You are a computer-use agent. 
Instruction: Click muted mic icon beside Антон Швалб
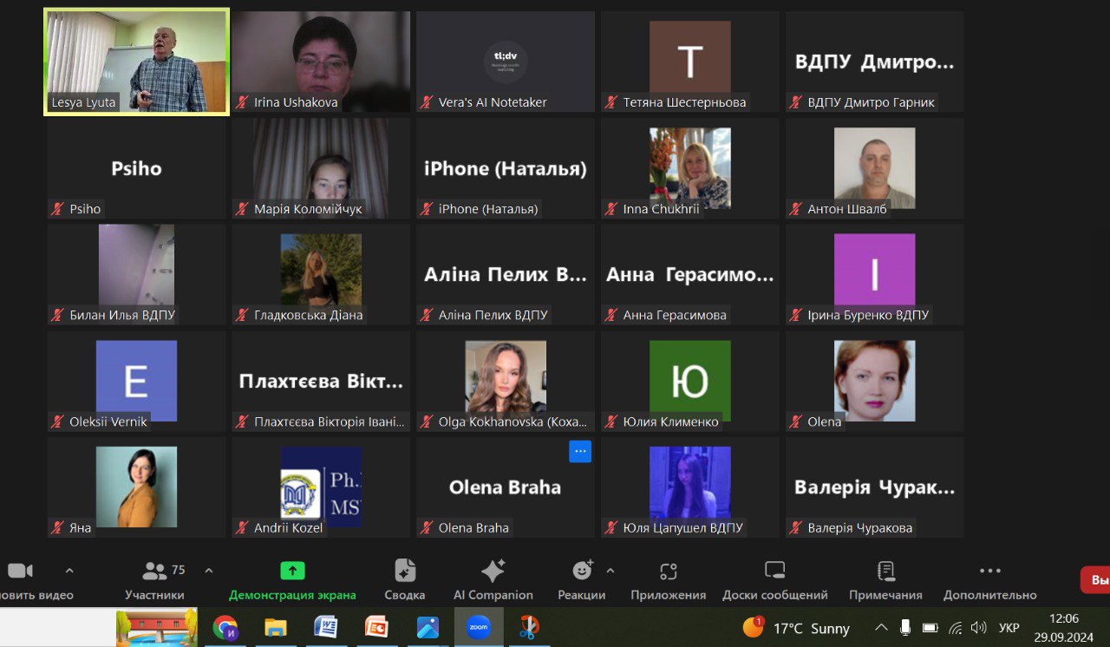(x=796, y=209)
